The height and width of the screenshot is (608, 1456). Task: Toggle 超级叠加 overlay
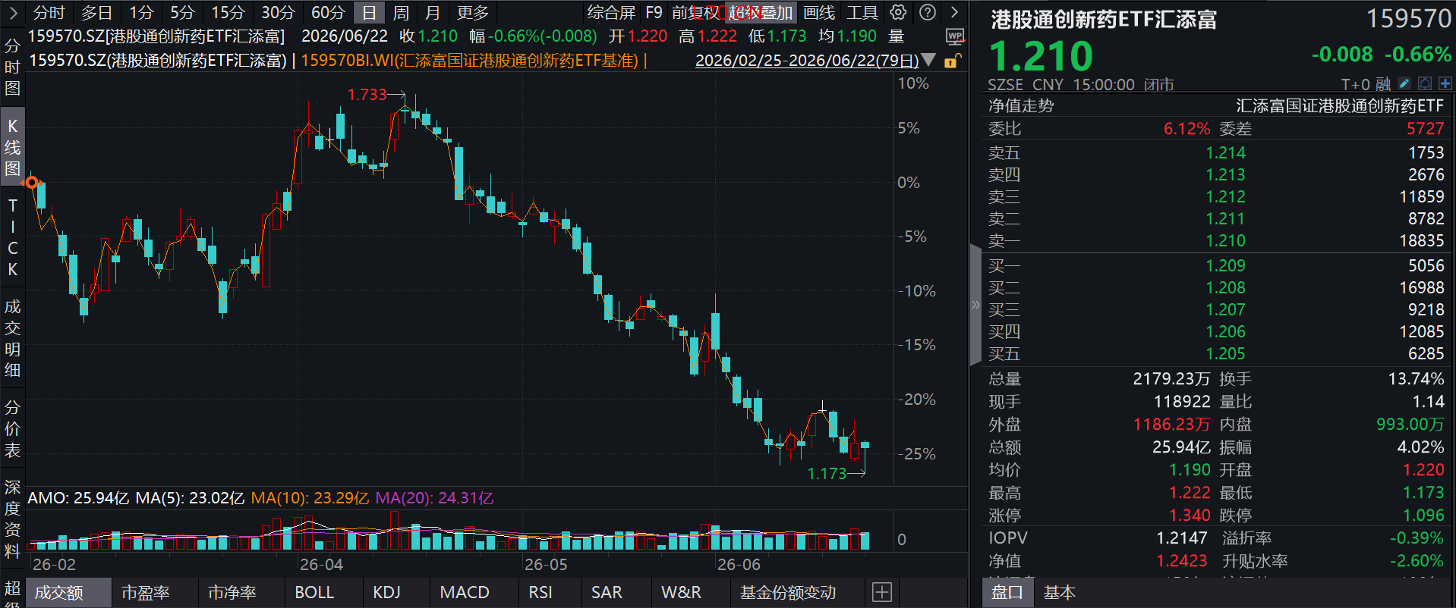761,12
